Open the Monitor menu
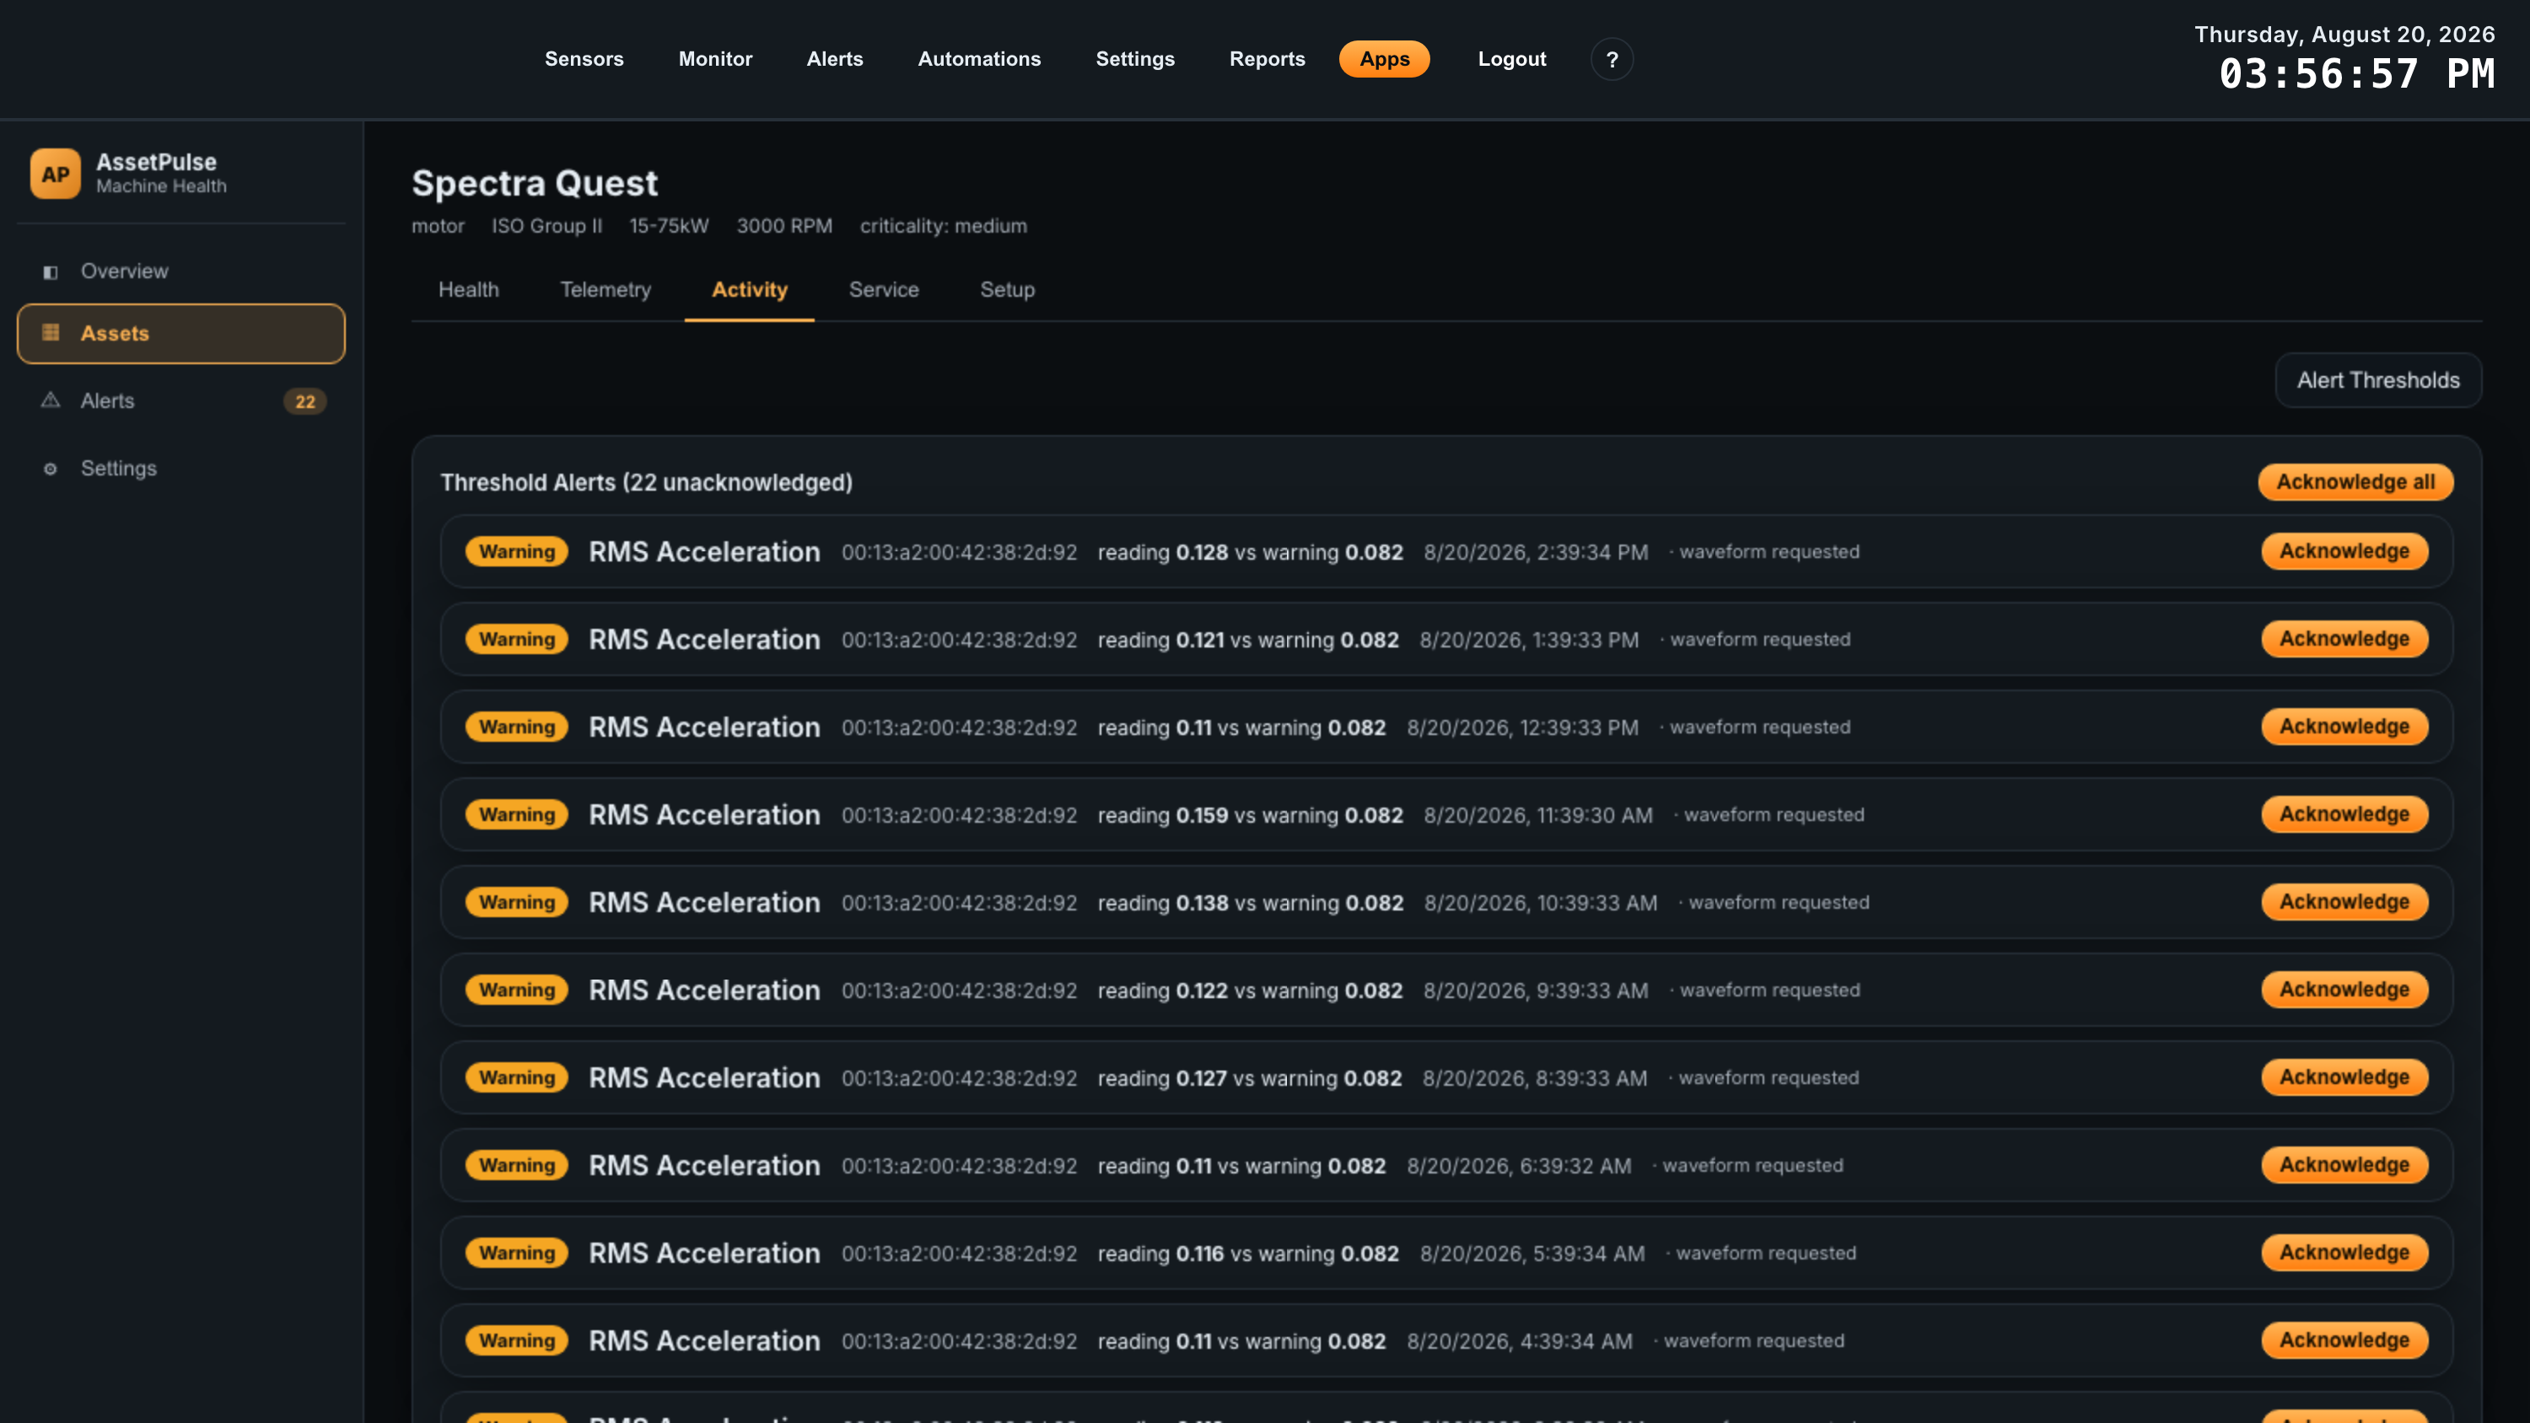 pyautogui.click(x=715, y=59)
